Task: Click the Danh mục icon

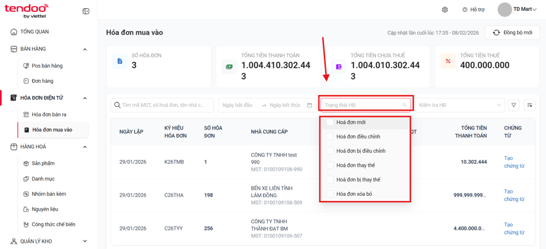Action: [x=25, y=179]
